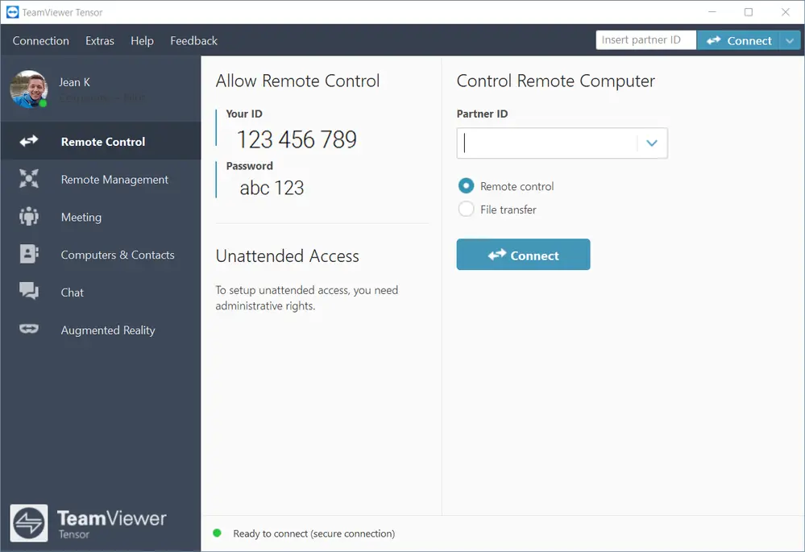The image size is (805, 552).
Task: Open the Feedback menu
Action: coord(193,40)
